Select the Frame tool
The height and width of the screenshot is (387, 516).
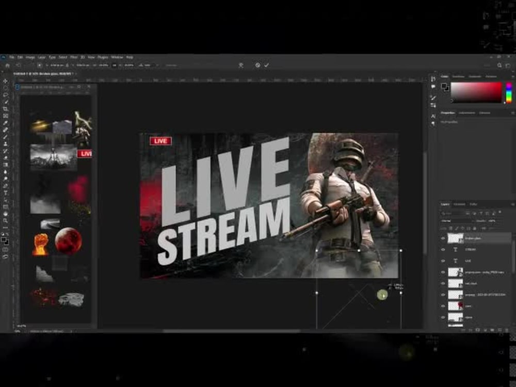click(x=5, y=116)
